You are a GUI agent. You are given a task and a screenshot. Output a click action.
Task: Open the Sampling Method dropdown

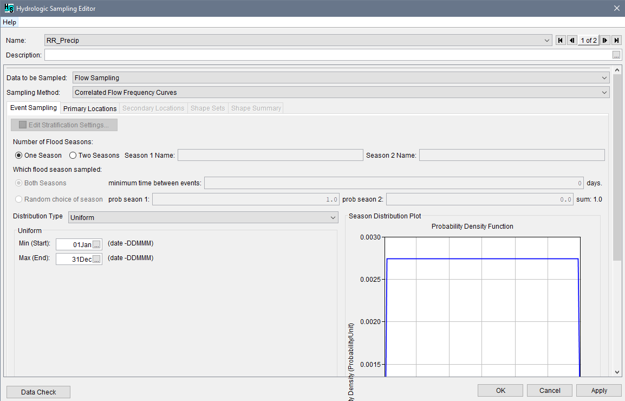[x=604, y=92]
